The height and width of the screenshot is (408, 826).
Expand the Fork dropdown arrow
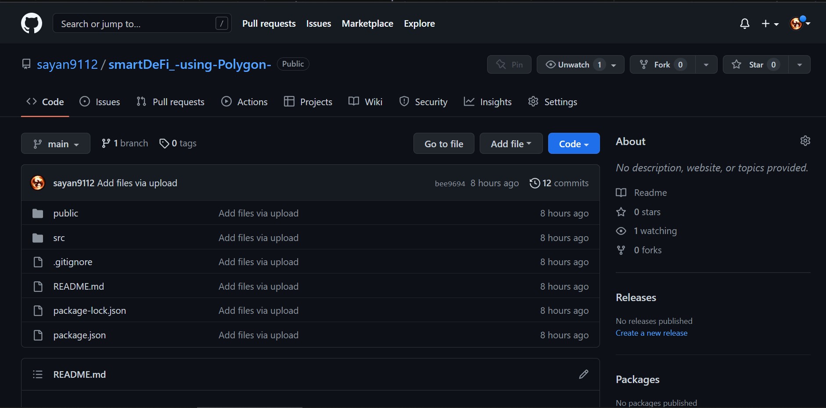click(706, 65)
